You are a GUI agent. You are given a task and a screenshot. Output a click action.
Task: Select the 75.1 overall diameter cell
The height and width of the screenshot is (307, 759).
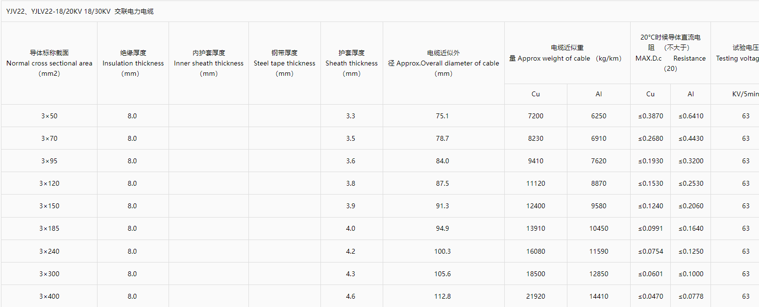point(443,116)
